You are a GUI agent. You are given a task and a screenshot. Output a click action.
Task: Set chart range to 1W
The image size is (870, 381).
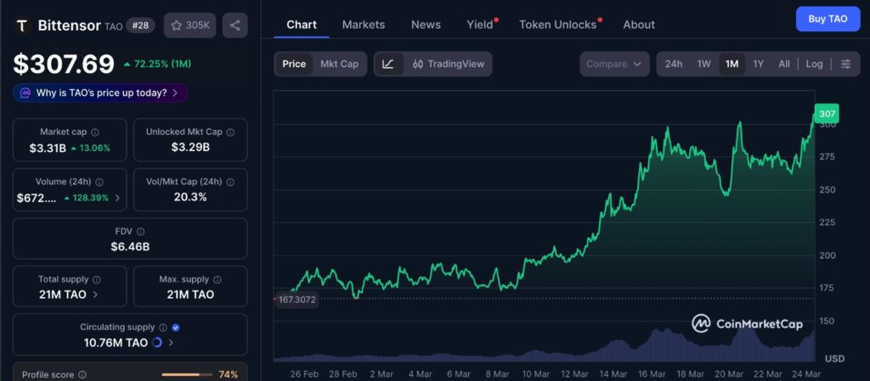(x=704, y=64)
